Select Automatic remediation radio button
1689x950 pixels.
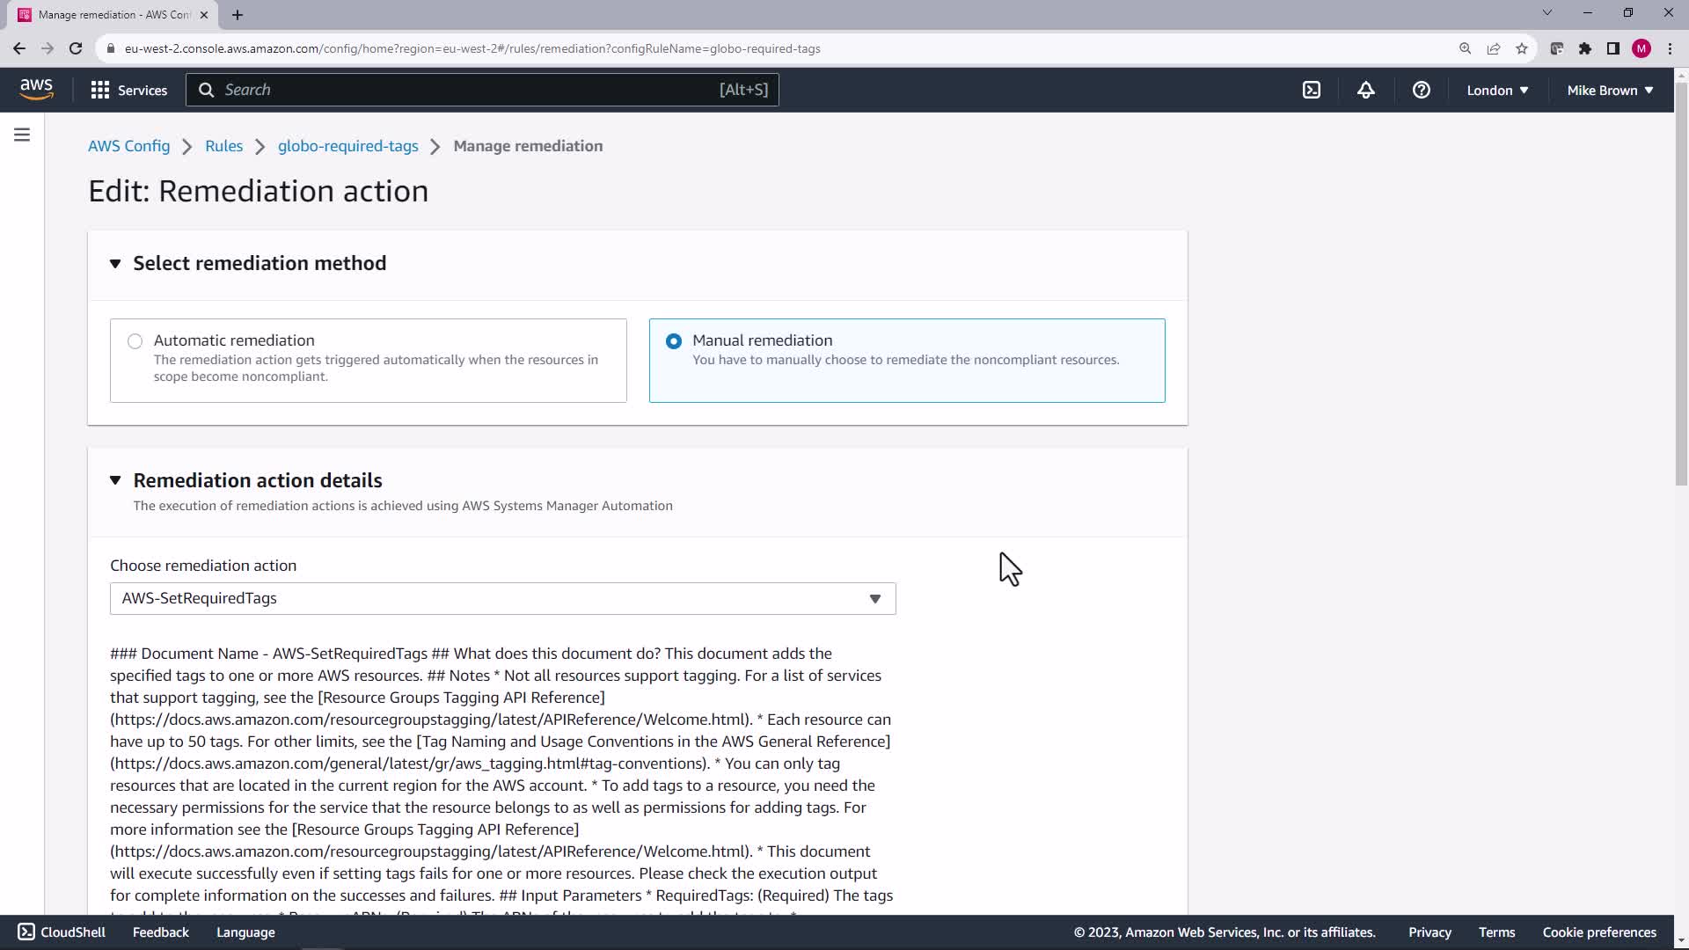click(135, 341)
